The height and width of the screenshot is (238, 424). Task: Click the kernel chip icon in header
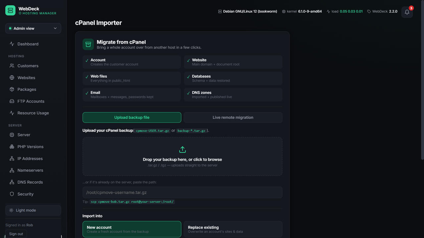tap(284, 11)
